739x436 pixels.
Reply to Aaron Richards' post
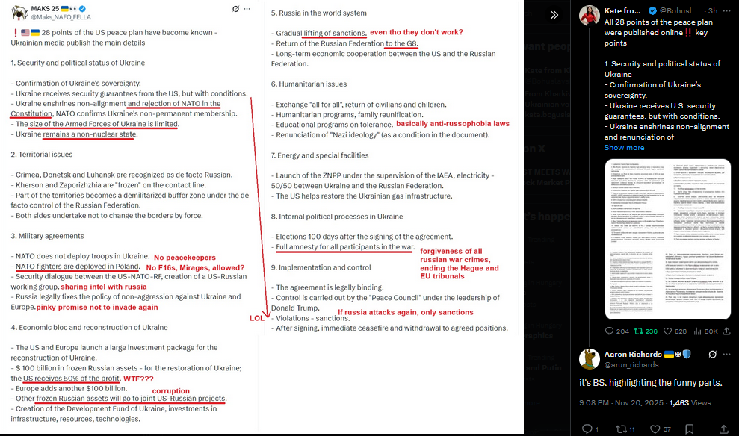(x=590, y=429)
